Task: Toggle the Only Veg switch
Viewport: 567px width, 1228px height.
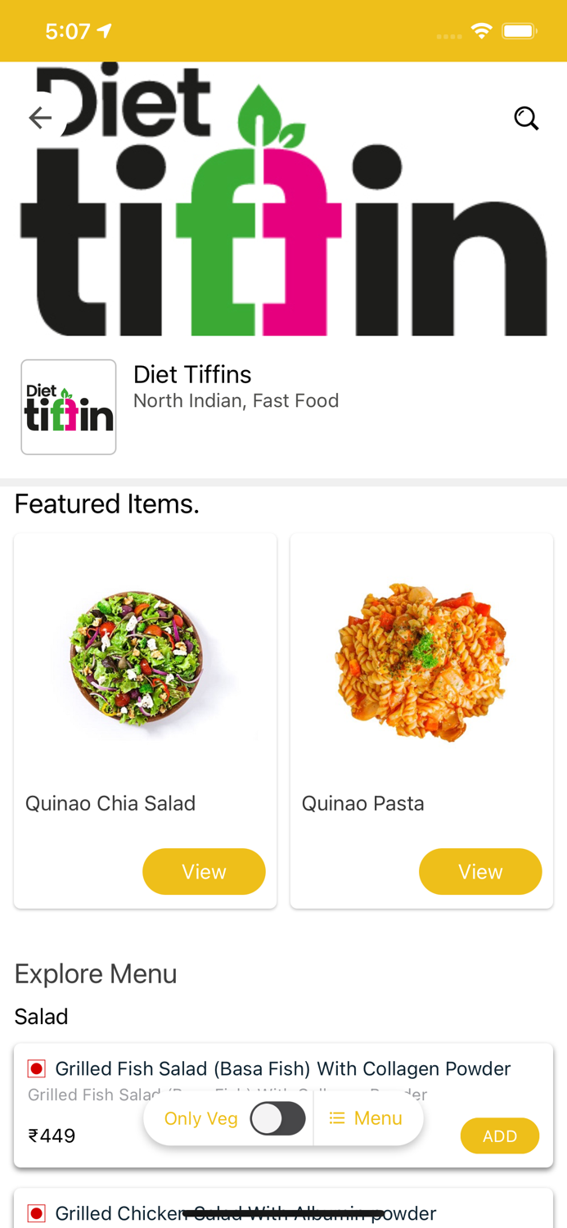Action: point(277,1118)
